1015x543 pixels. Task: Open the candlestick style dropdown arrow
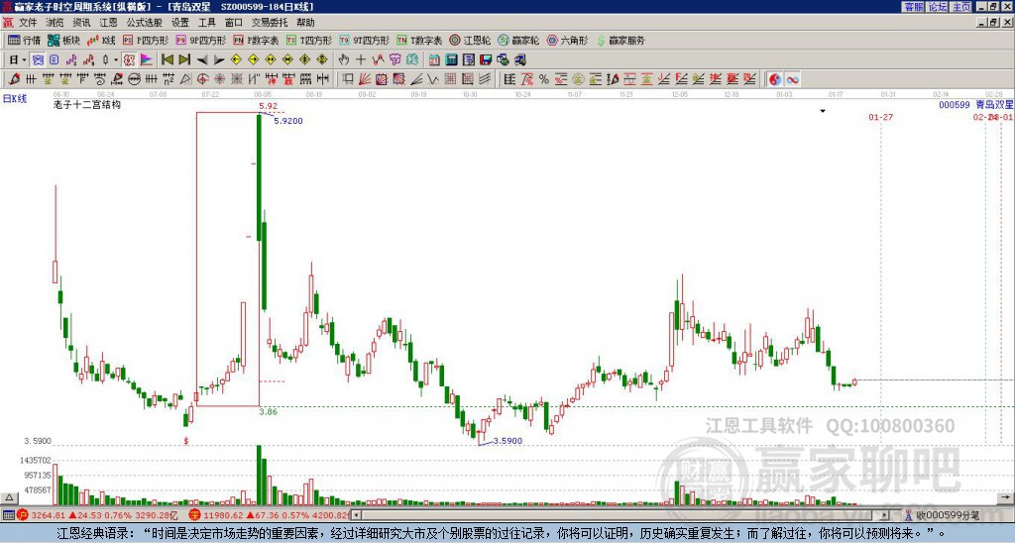tap(116, 59)
